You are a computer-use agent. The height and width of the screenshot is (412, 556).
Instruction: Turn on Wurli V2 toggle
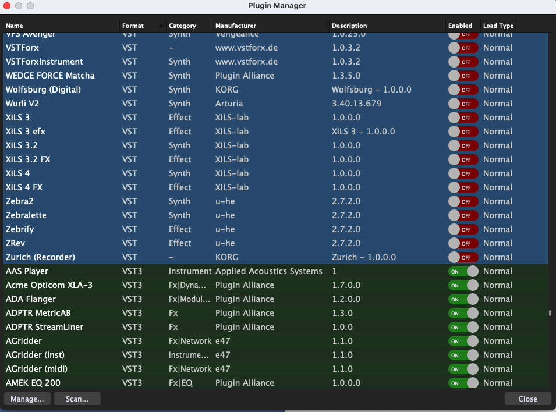[463, 104]
